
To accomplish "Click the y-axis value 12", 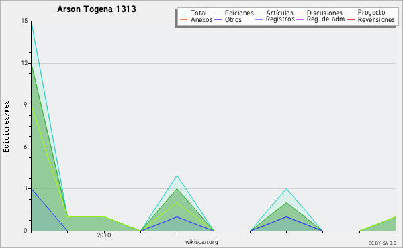I will (x=24, y=63).
